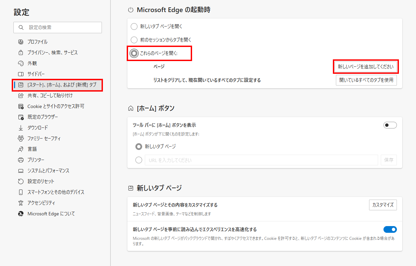Click the magnifier icon in 設定の検索 box
Viewport: 416px width, 266px height.
click(21, 28)
